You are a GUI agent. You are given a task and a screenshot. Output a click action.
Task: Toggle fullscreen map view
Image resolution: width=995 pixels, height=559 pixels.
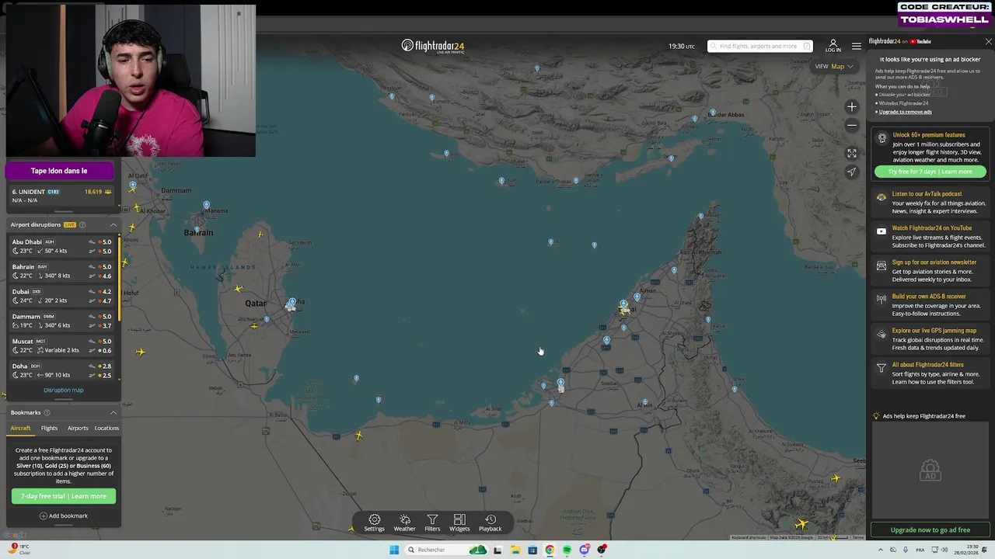point(852,154)
